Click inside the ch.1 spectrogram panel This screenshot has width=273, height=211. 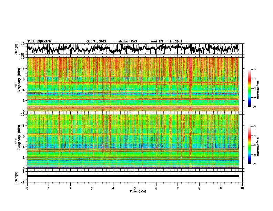click(133, 84)
